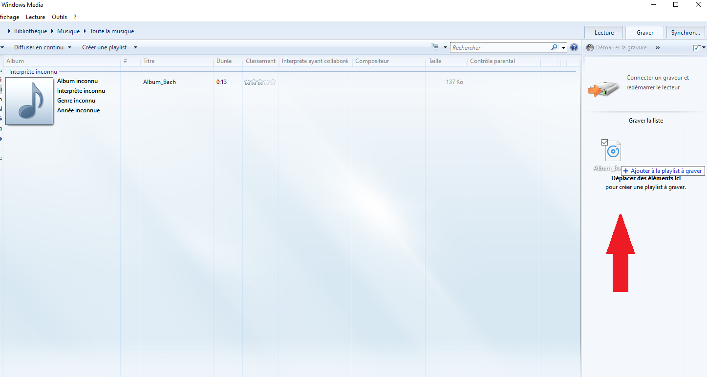Open the burn options dropdown arrow
This screenshot has height=377, width=707.
704,47
